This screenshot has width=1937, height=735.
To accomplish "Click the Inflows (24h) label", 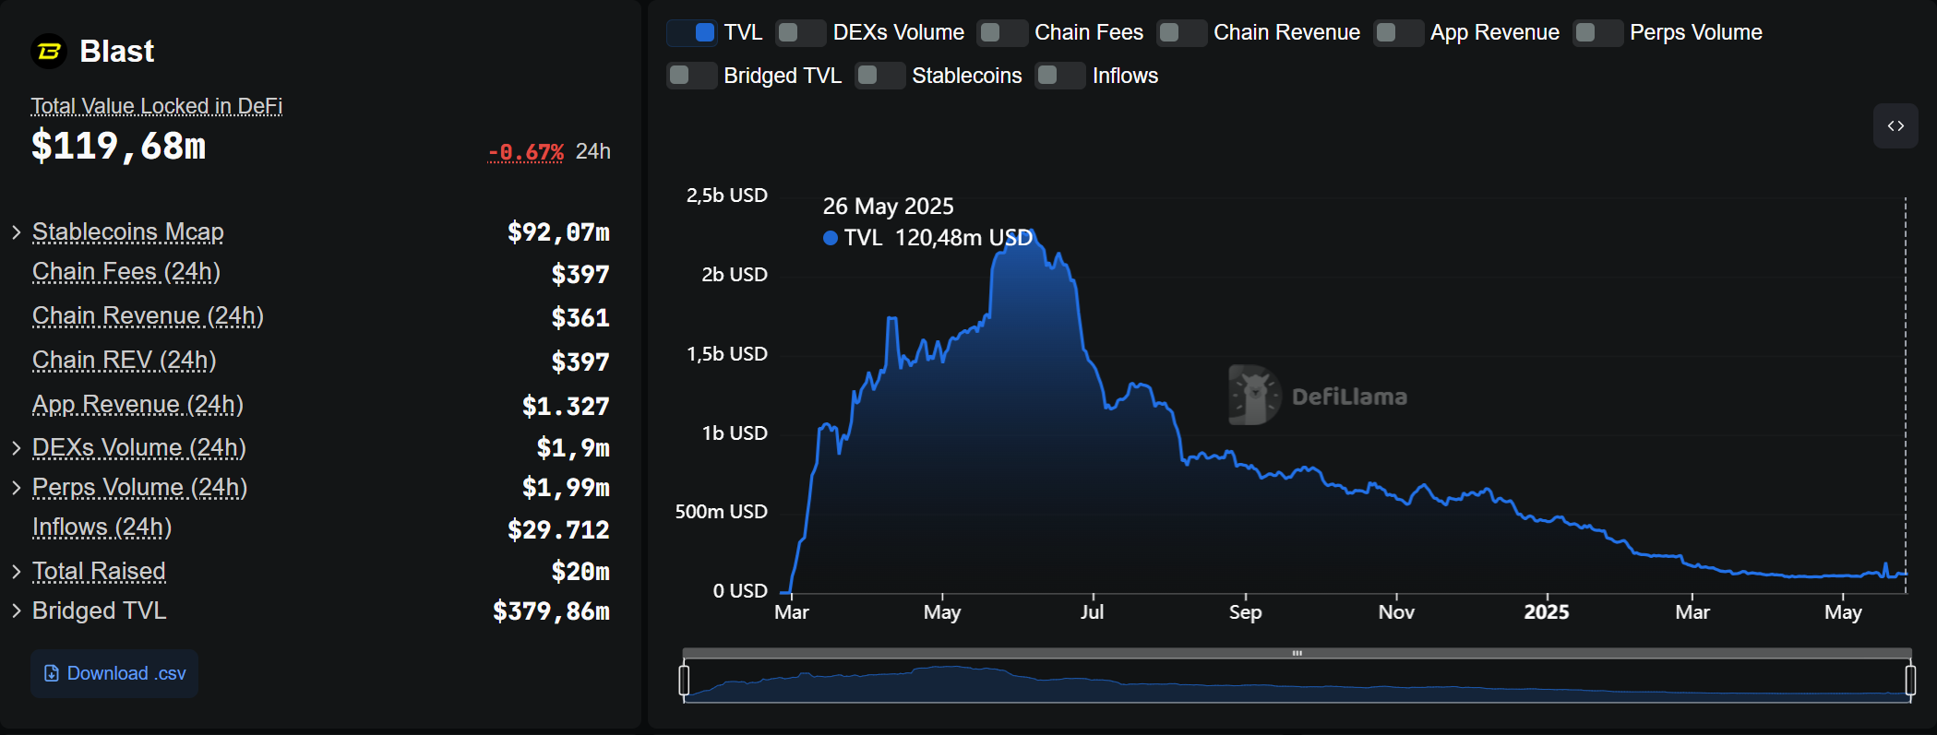I will pos(102,528).
